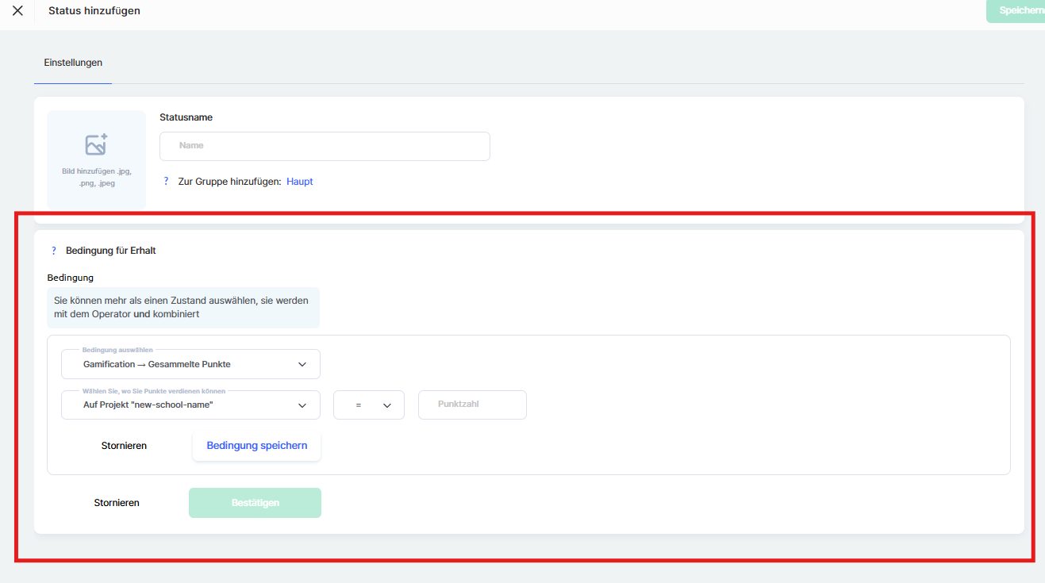Viewport: 1045px width, 583px height.
Task: Click the question mark beside Bedingung für Erhalt
Action: [54, 251]
